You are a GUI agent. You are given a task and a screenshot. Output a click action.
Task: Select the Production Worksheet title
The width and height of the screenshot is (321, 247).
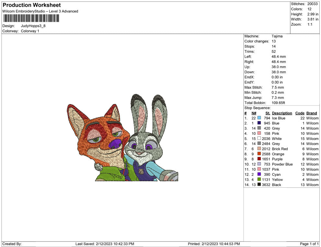click(x=32, y=5)
